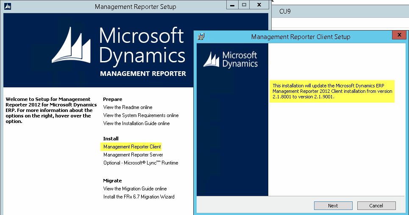409x215 pixels.
Task: Click Next in Management Reporter Client Setup
Action: (x=333, y=206)
